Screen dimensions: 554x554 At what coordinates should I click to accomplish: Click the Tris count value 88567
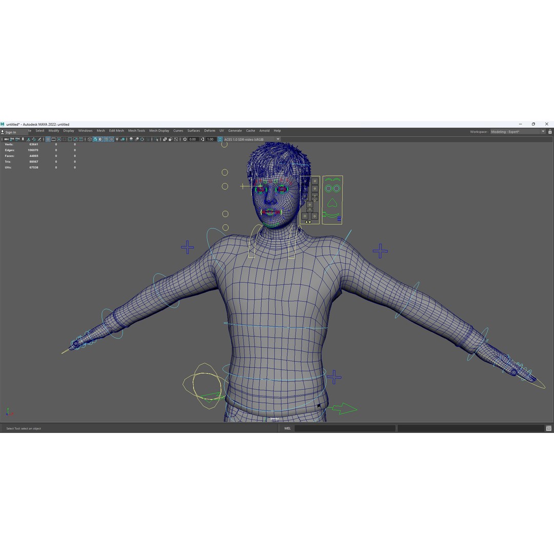[33, 162]
